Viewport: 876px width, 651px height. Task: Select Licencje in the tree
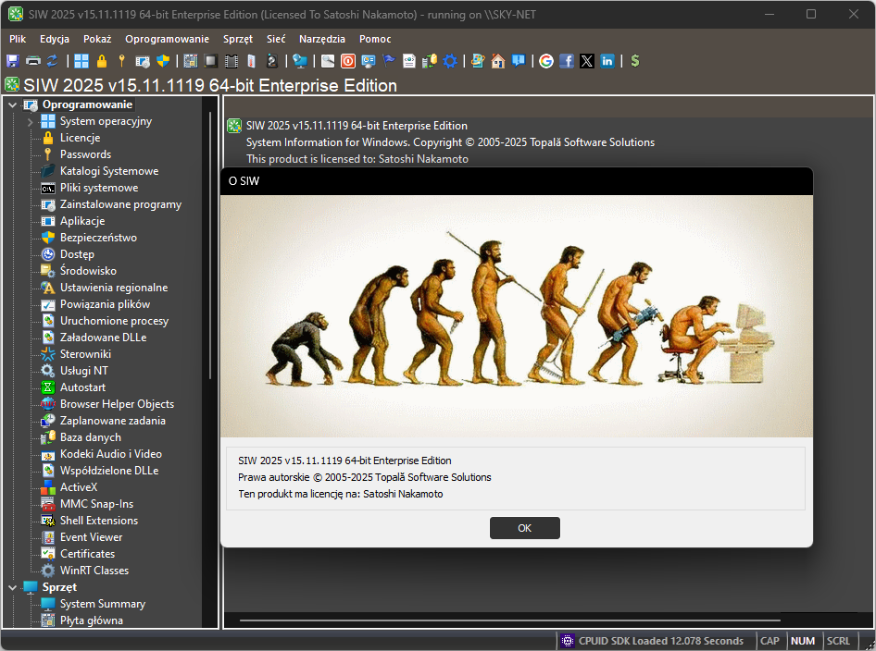80,138
